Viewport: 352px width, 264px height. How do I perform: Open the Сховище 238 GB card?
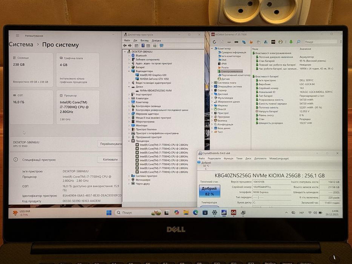click(x=31, y=70)
